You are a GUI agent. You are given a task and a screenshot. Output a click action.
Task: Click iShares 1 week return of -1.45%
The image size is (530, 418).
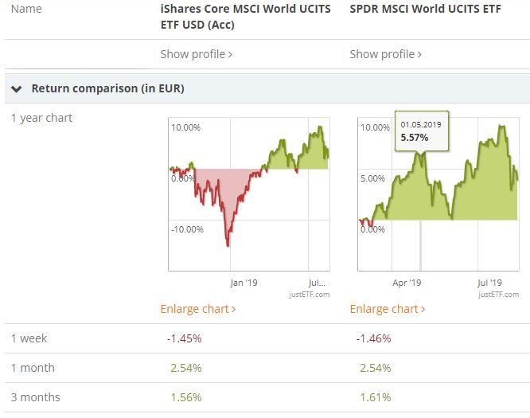(184, 338)
